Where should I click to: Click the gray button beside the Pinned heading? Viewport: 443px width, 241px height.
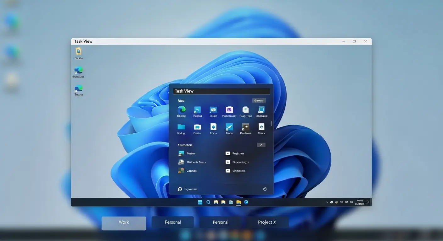coord(259,100)
